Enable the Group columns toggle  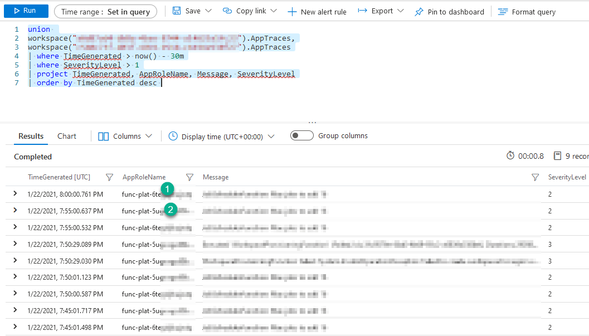click(301, 135)
